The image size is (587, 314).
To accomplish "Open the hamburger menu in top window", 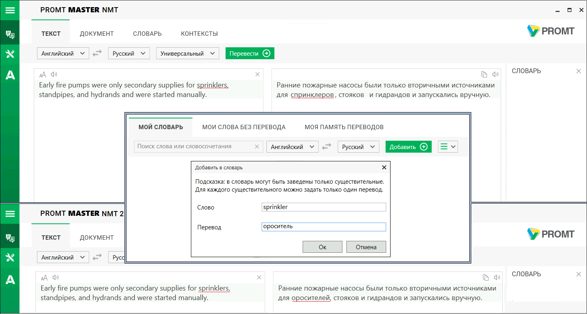I will [x=10, y=10].
